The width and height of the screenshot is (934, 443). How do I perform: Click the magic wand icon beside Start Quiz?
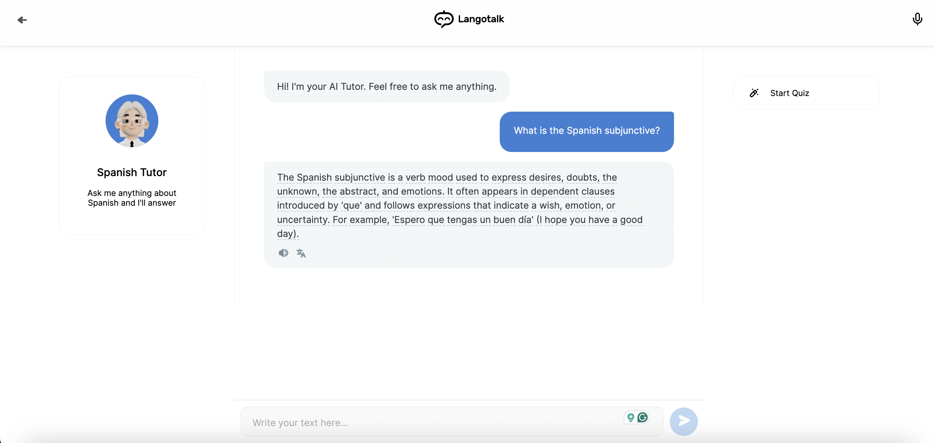(x=754, y=93)
